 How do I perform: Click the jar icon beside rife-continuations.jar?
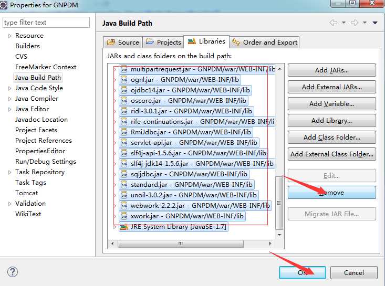[x=124, y=122]
